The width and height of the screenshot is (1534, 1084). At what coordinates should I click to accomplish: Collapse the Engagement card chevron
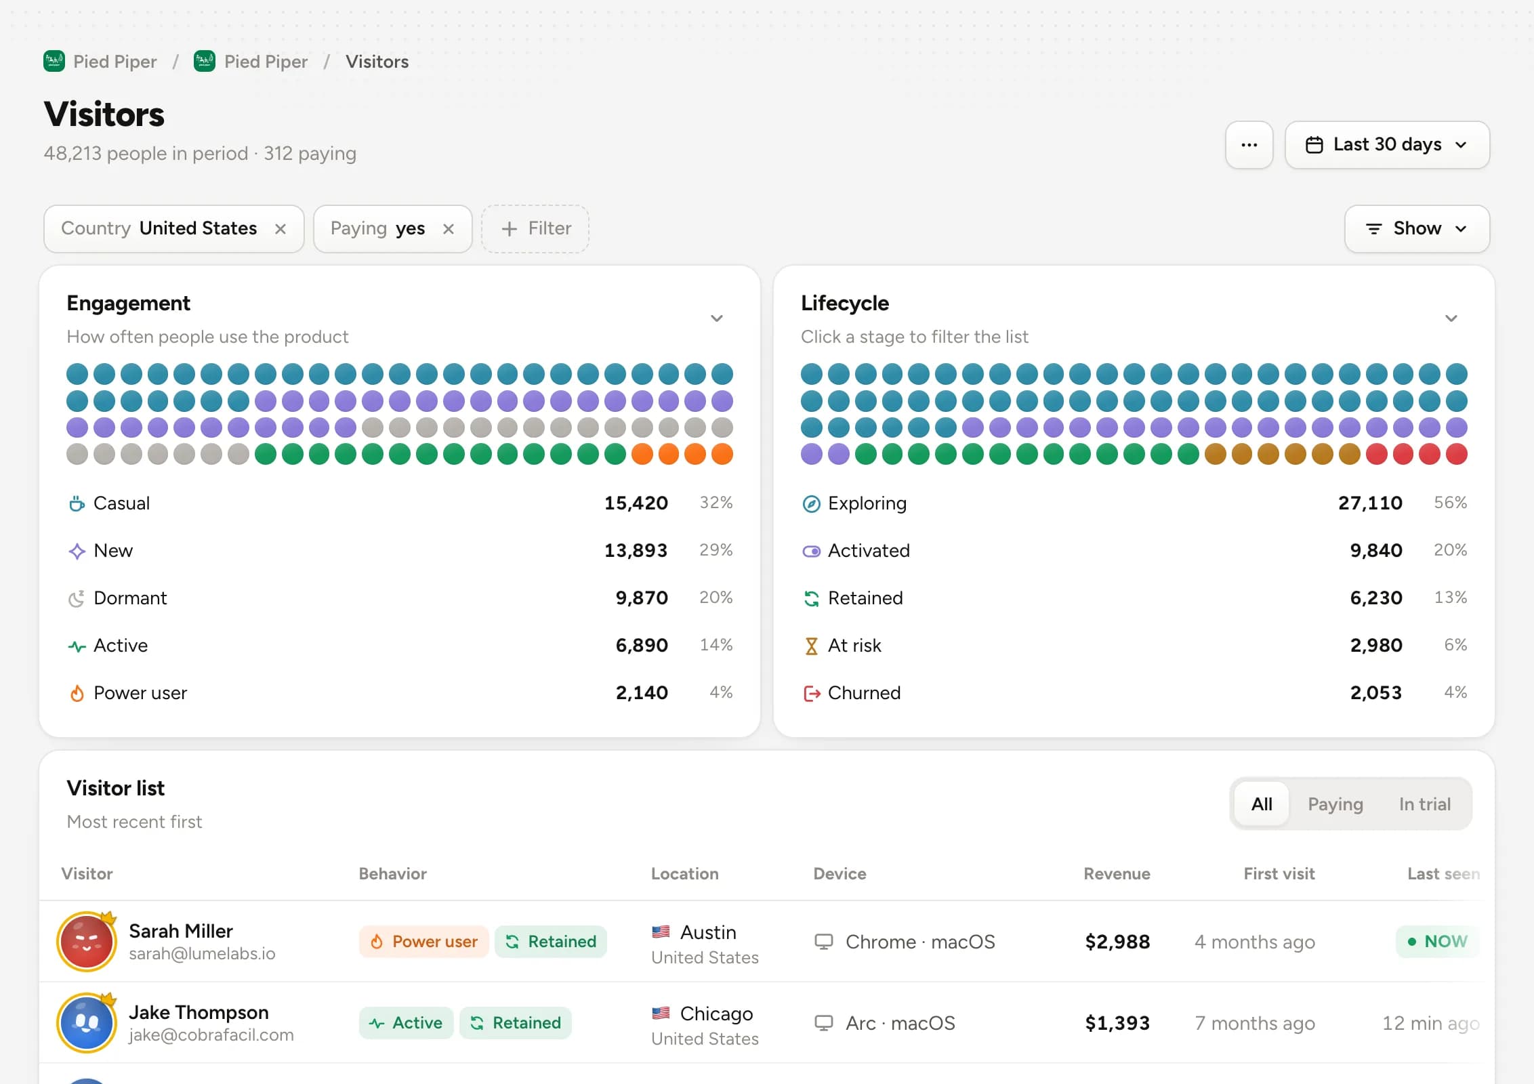click(x=717, y=318)
